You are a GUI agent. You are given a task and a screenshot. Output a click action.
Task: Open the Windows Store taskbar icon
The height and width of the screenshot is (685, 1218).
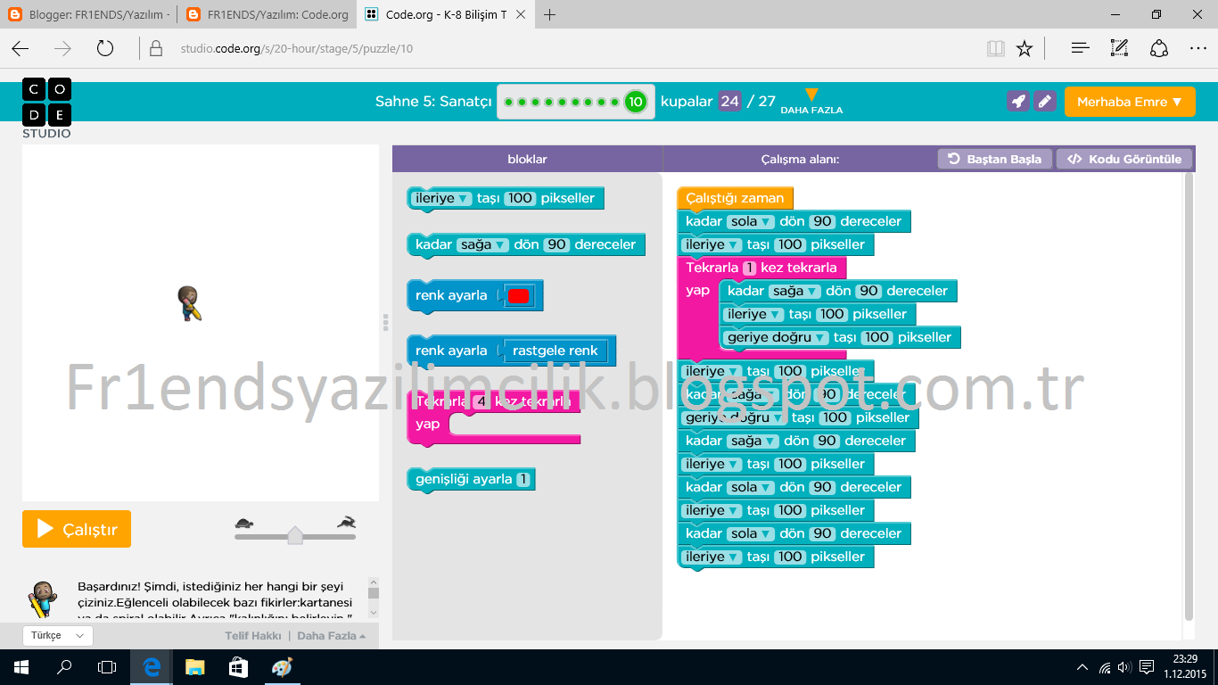237,667
